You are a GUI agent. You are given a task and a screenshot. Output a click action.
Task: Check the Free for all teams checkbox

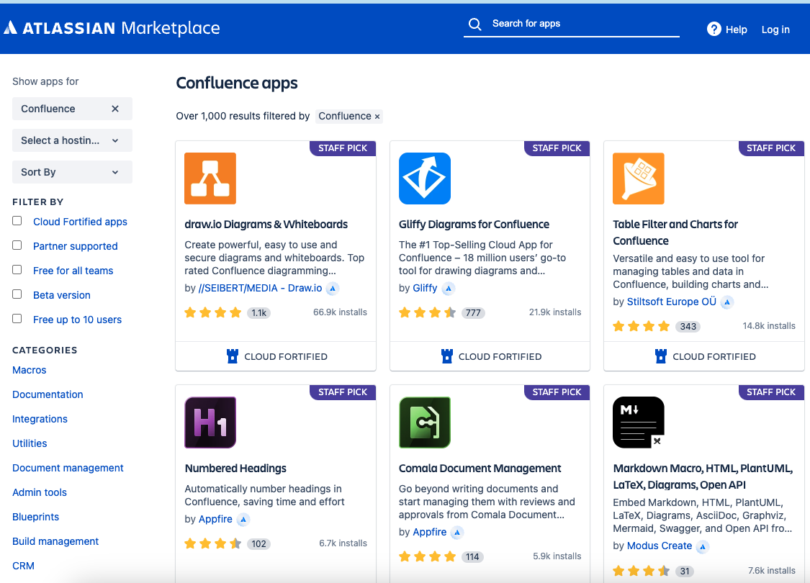tap(17, 270)
